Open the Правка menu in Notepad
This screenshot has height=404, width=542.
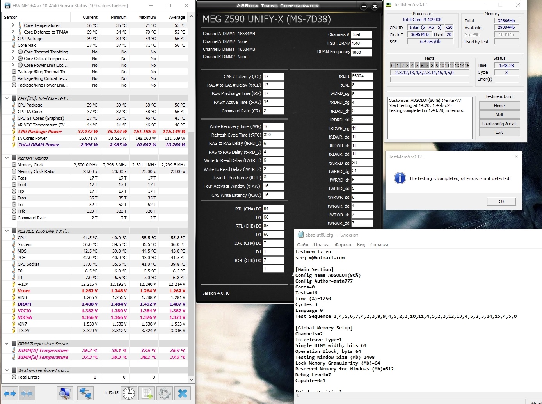point(321,245)
